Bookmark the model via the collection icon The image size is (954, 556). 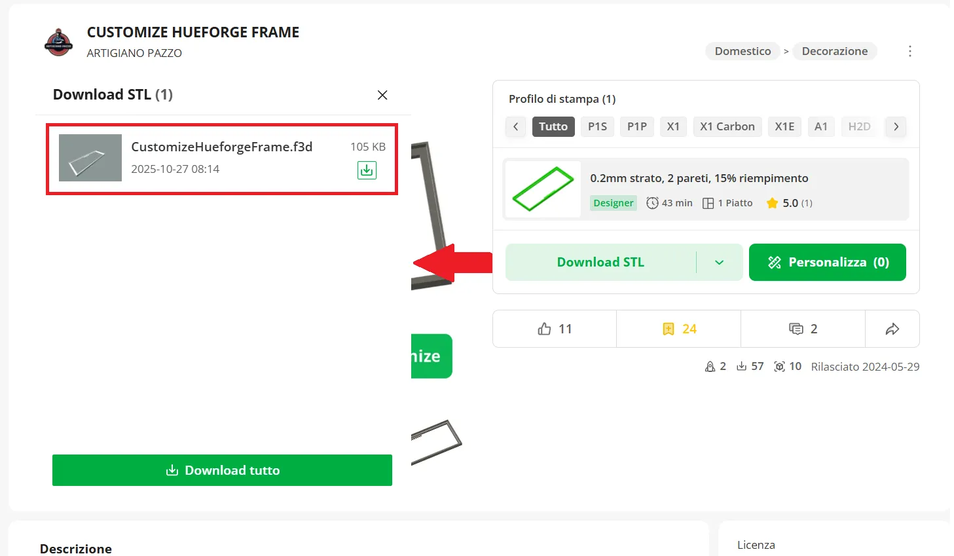(x=678, y=329)
